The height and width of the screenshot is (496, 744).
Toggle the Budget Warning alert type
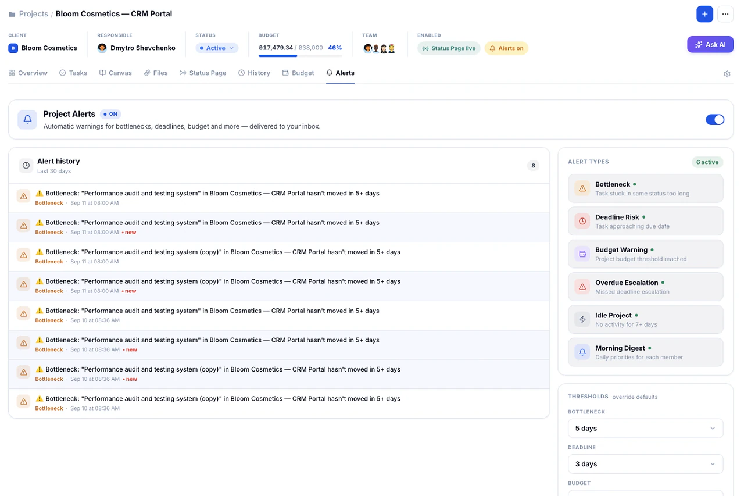click(646, 254)
